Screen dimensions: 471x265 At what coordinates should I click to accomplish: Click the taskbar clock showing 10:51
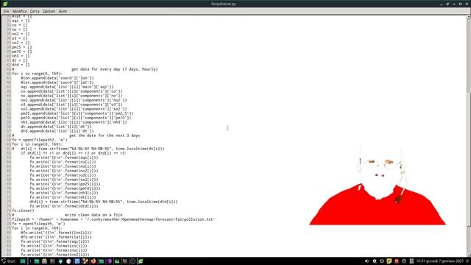click(x=440, y=261)
